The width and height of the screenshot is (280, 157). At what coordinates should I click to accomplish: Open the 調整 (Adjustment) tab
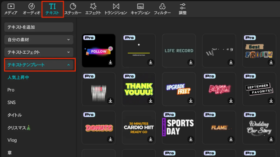pyautogui.click(x=182, y=9)
